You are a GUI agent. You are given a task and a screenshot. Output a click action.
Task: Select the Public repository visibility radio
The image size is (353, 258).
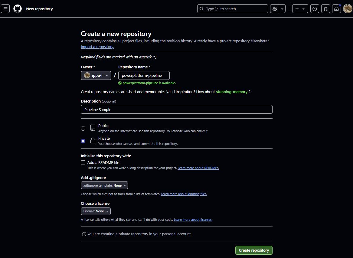click(x=83, y=128)
